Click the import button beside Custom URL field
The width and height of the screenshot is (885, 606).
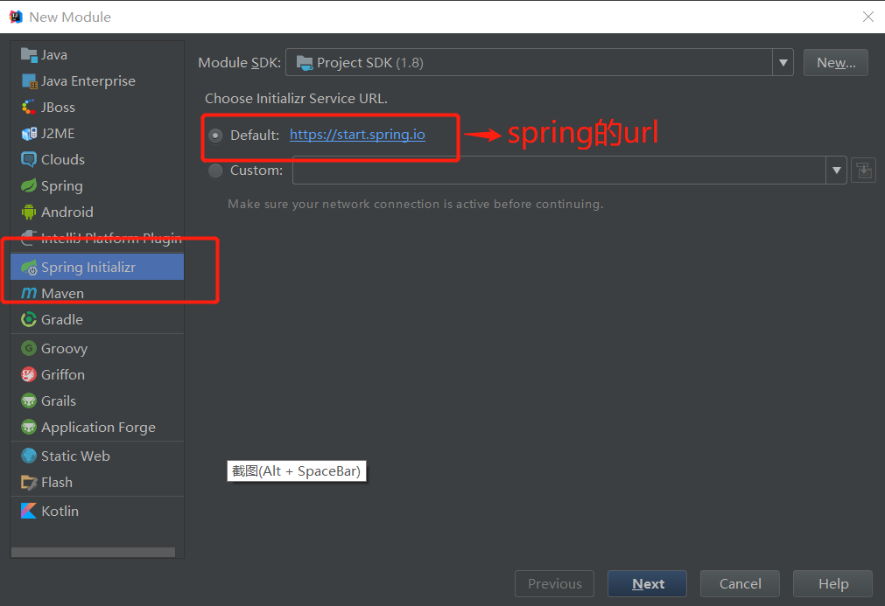click(x=863, y=171)
